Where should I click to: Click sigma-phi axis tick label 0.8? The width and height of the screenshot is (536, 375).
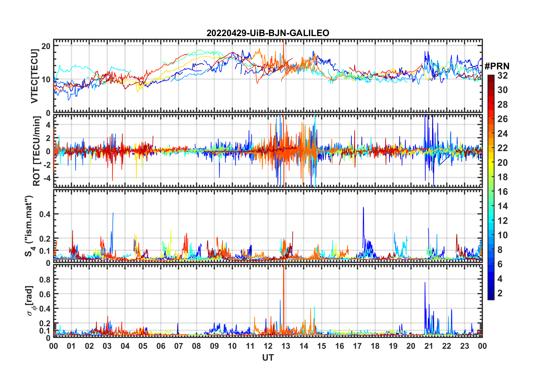pyautogui.click(x=45, y=279)
